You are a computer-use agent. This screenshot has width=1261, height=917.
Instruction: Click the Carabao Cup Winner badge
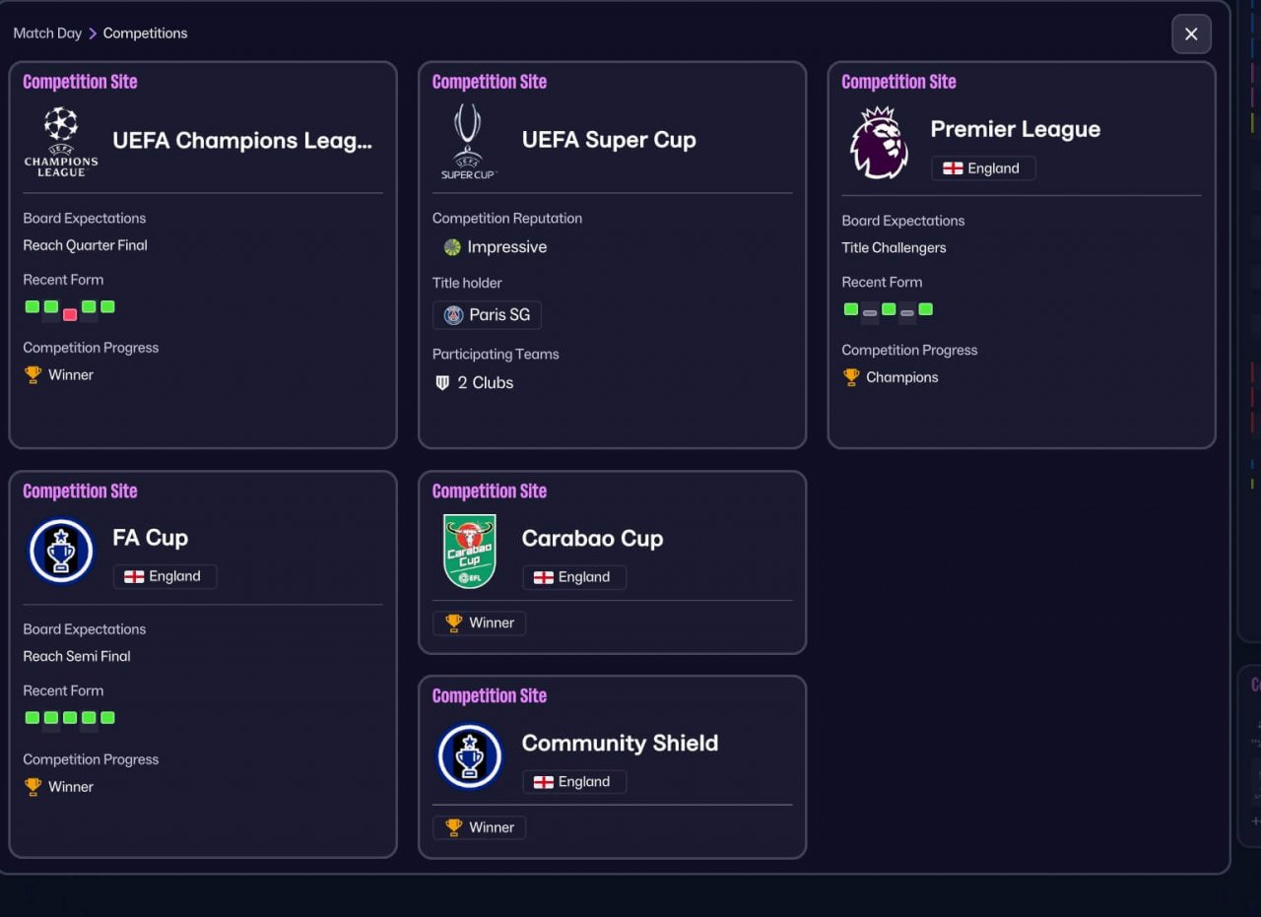point(480,622)
